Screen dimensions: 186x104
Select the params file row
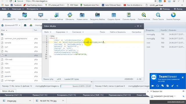[x=21, y=76]
